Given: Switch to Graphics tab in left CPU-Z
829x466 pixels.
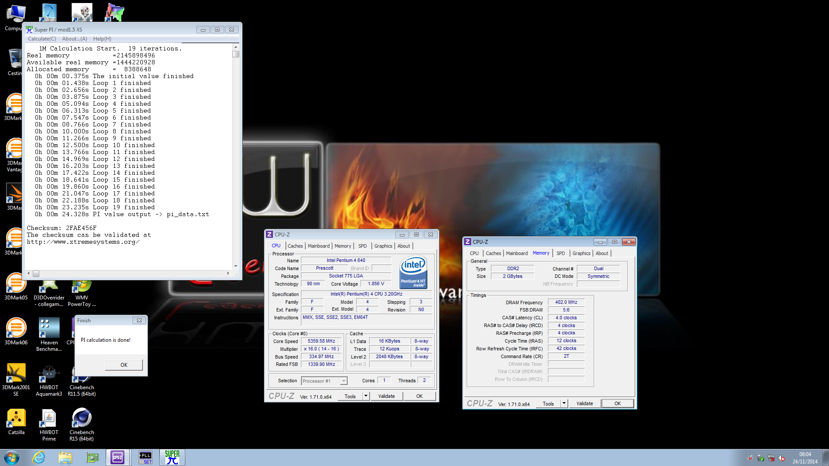Looking at the screenshot, I should tap(383, 246).
